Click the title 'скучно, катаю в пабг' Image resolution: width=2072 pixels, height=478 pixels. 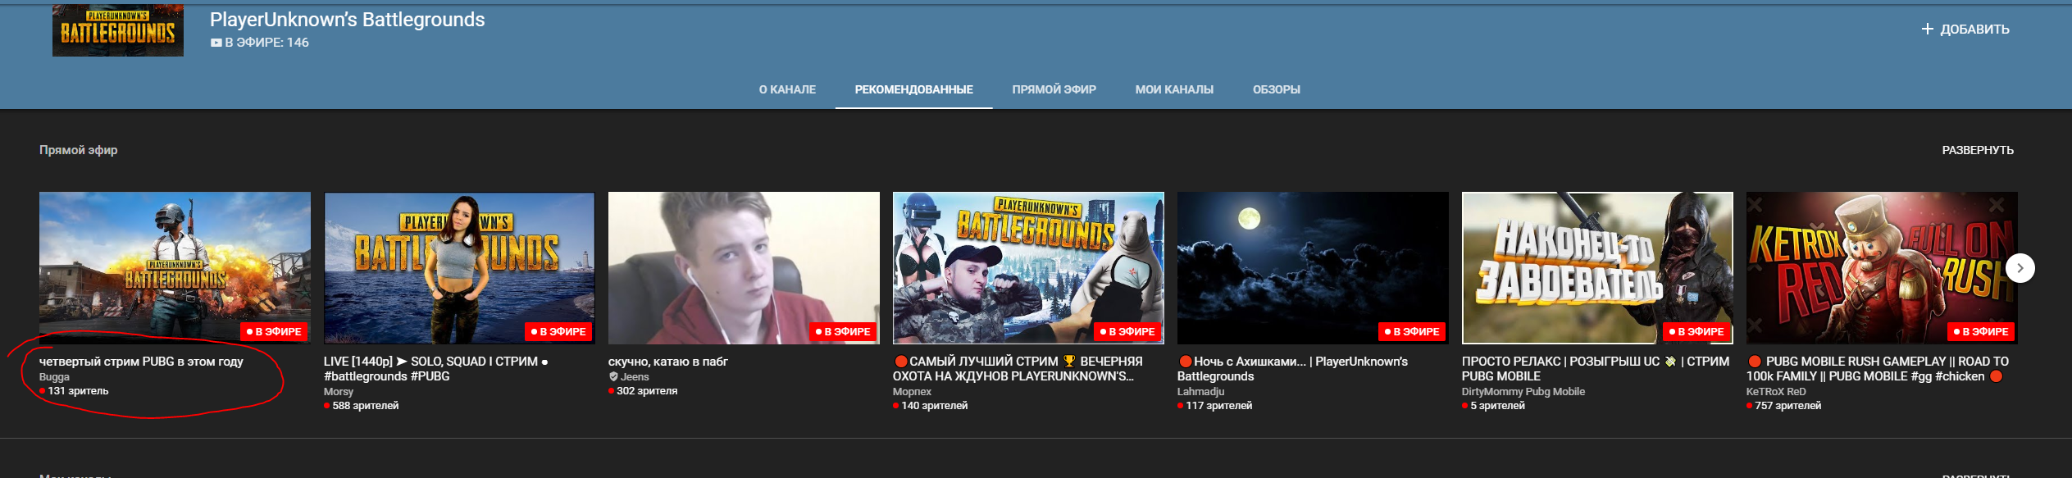click(667, 362)
